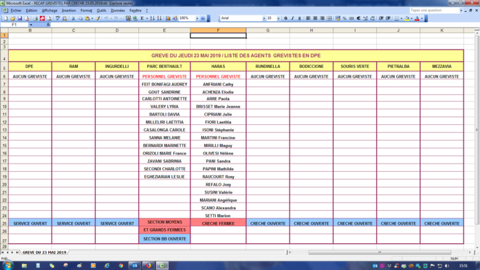
Task: Click the Save floppy disk icon
Action: point(19,19)
